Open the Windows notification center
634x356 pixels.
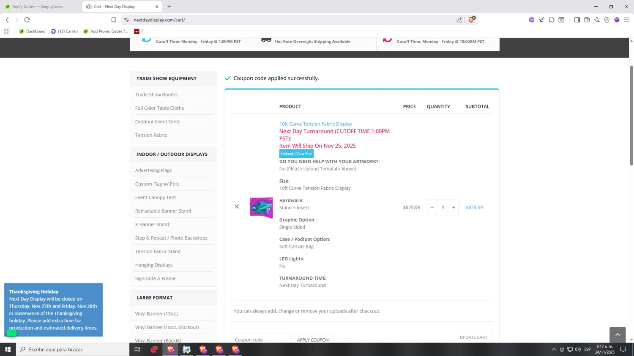coord(623,349)
